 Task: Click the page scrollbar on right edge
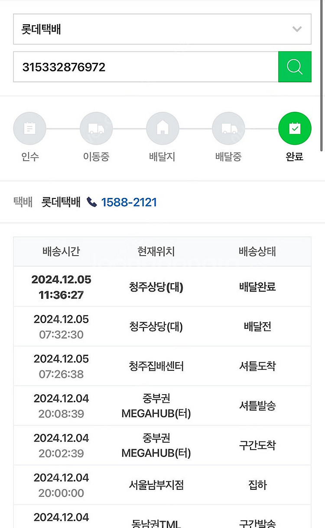point(322,76)
